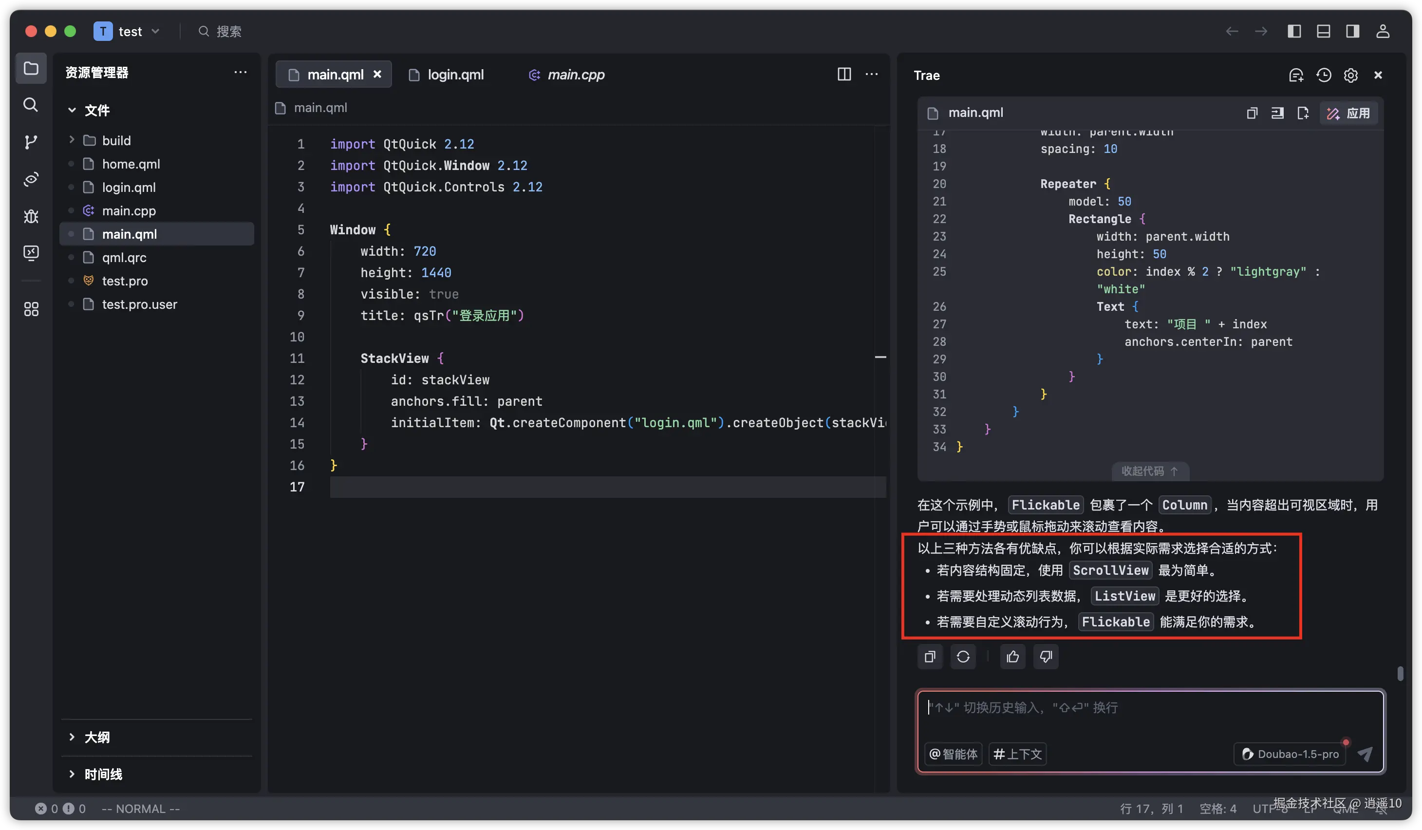Open the Doubao-1.5-pro model selector
The image size is (1422, 830).
point(1290,754)
